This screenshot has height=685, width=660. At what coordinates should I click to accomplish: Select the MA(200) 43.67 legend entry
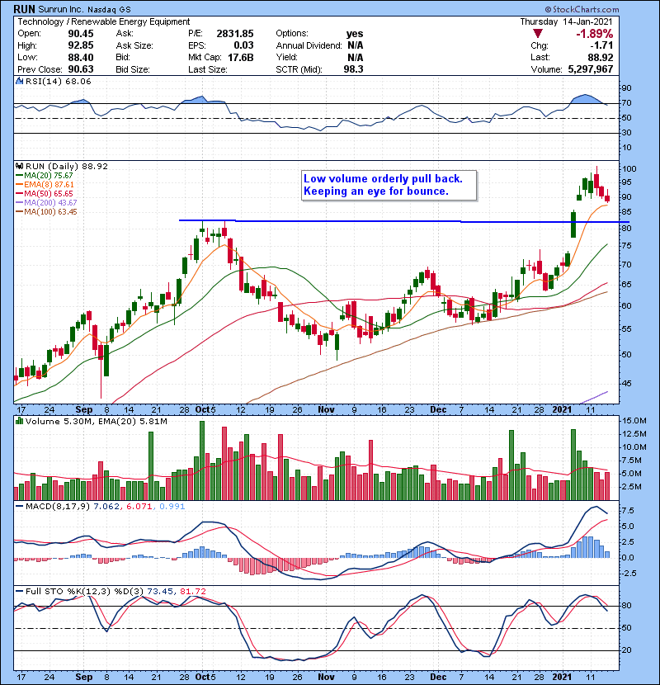click(x=46, y=203)
